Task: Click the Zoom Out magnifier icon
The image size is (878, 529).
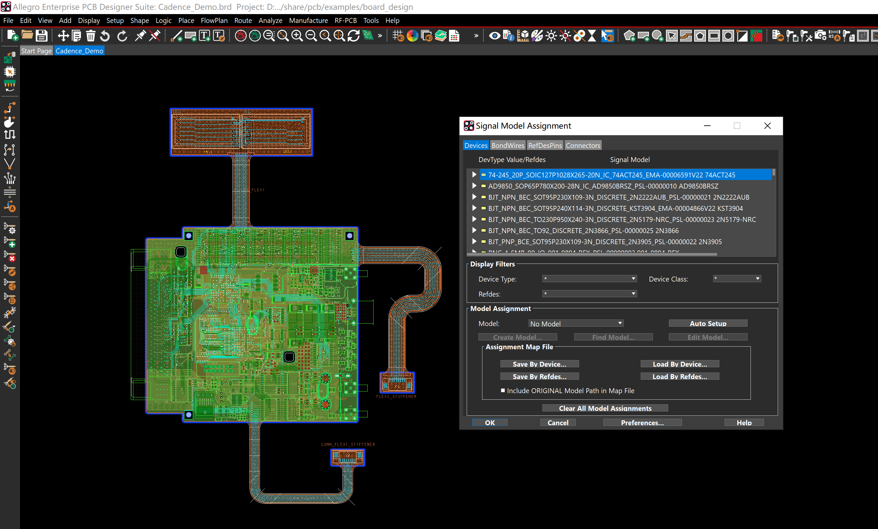Action: [311, 36]
